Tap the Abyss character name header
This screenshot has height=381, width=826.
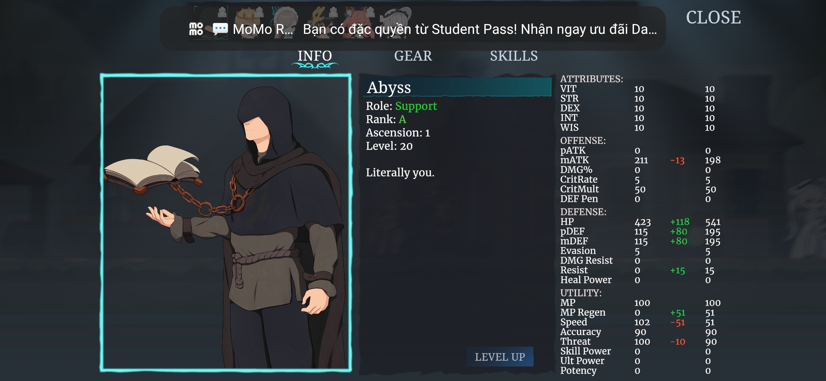(x=457, y=87)
